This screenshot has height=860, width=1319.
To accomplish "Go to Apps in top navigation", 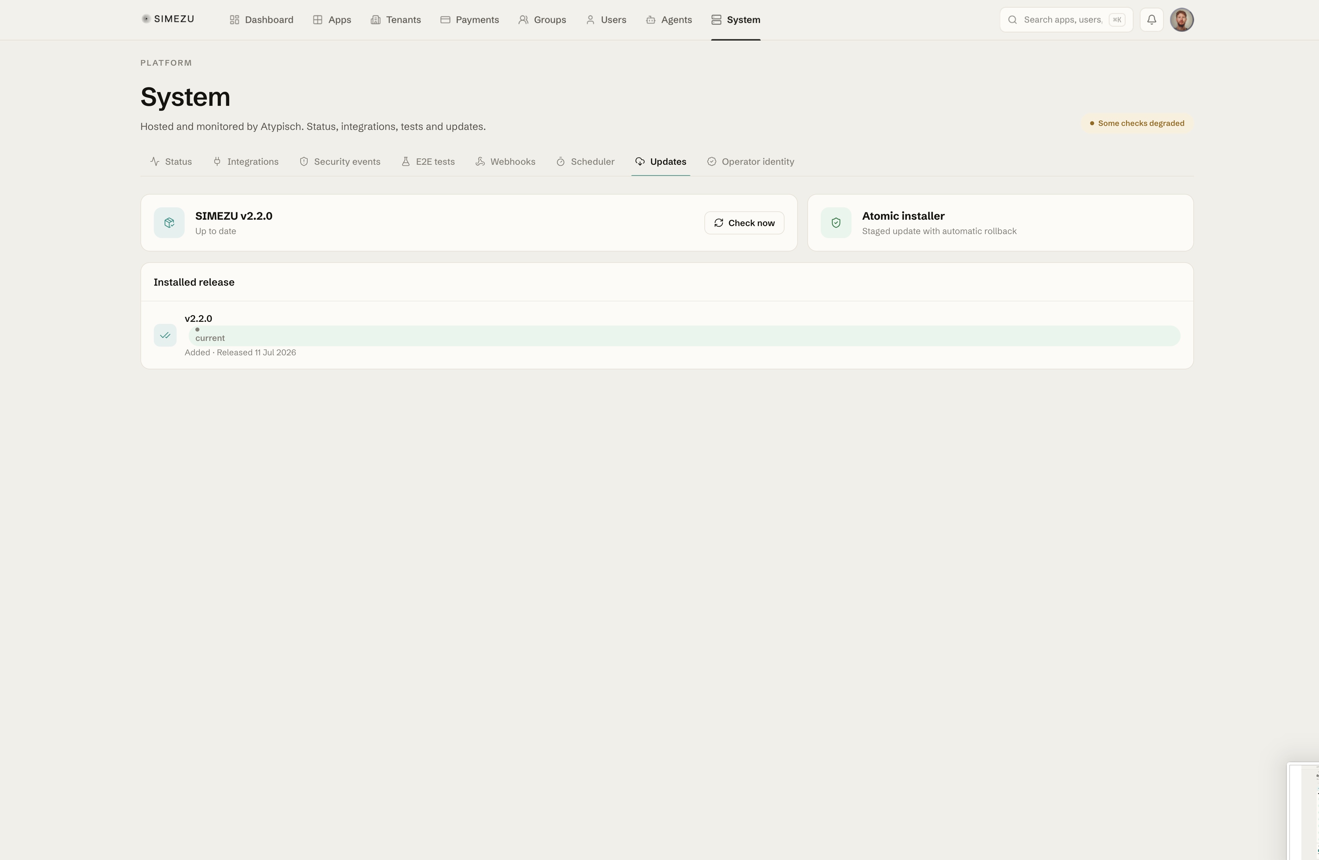I will (332, 20).
